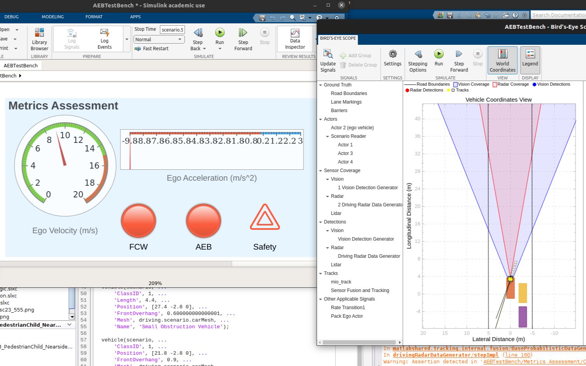Select Actor 2 (ego vehicle) tree item

click(352, 128)
